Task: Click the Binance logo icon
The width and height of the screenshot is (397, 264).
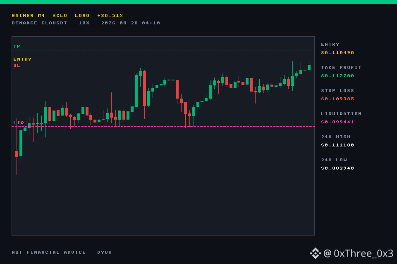Action: point(315,253)
